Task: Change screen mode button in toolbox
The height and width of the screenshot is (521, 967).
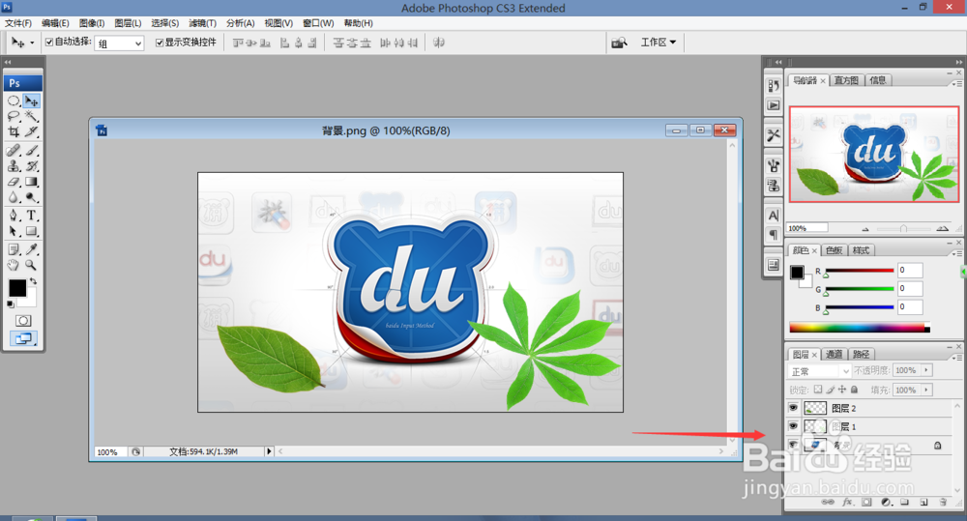Action: coord(23,338)
